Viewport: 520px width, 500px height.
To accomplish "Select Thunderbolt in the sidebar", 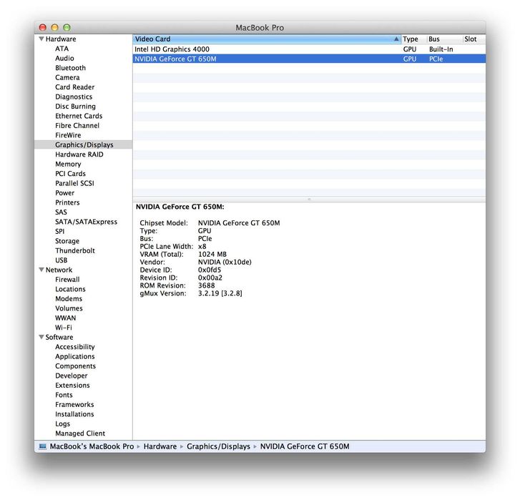I will (75, 250).
